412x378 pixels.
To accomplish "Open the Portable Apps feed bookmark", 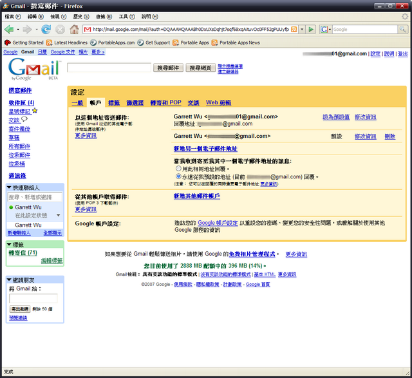I will [x=191, y=43].
